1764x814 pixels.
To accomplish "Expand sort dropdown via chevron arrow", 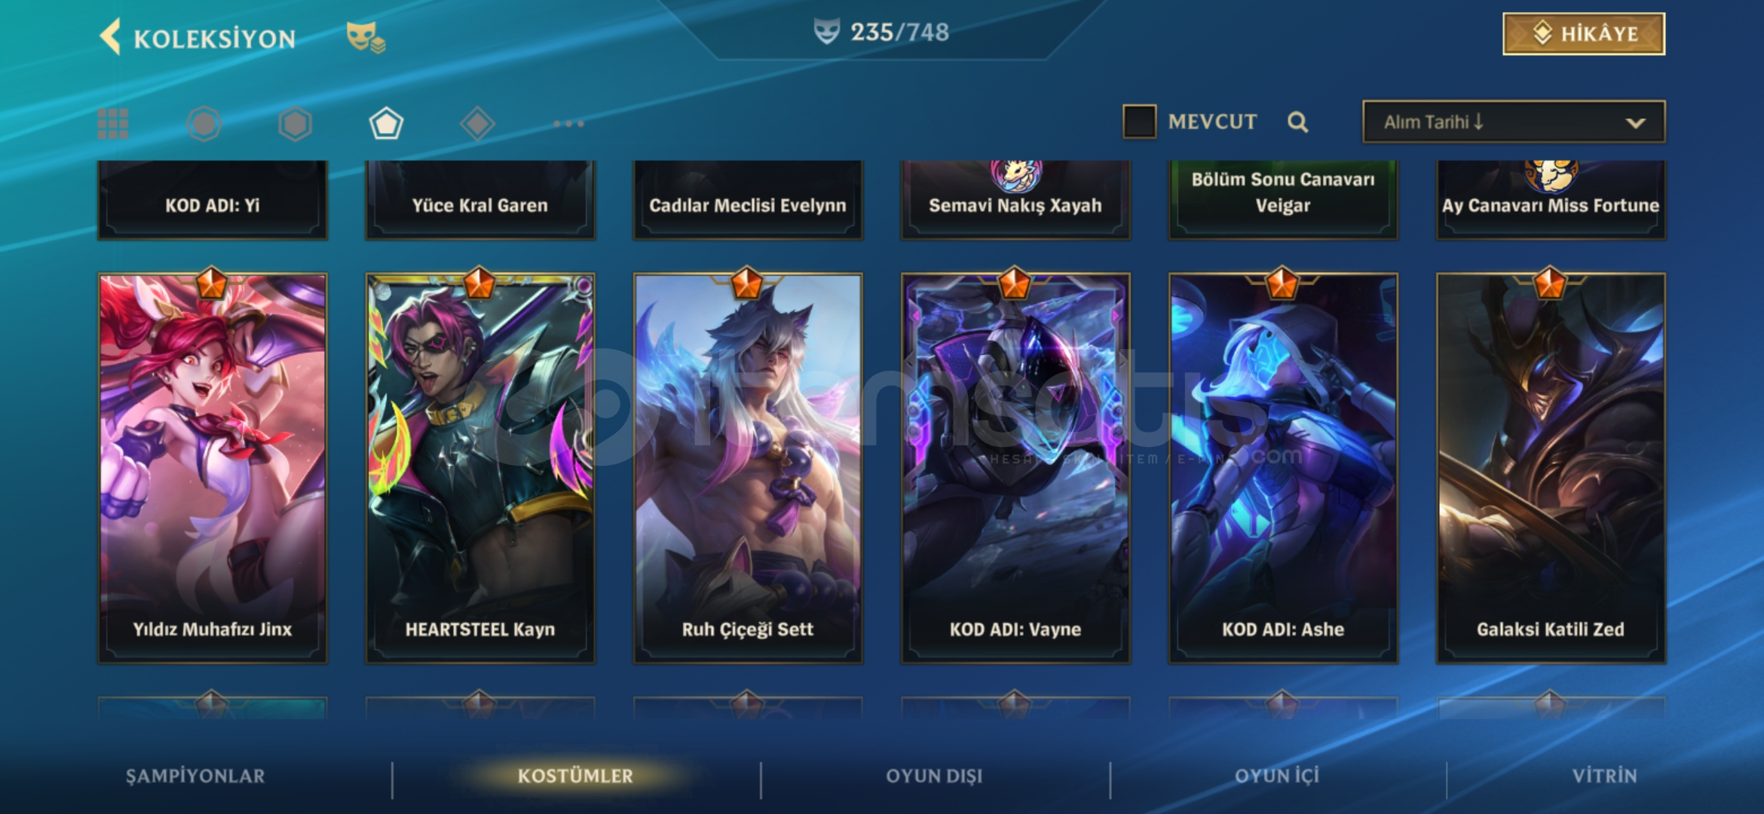I will 1635,123.
